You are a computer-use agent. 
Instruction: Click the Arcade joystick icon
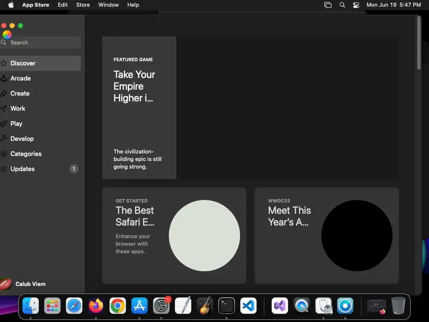3,78
